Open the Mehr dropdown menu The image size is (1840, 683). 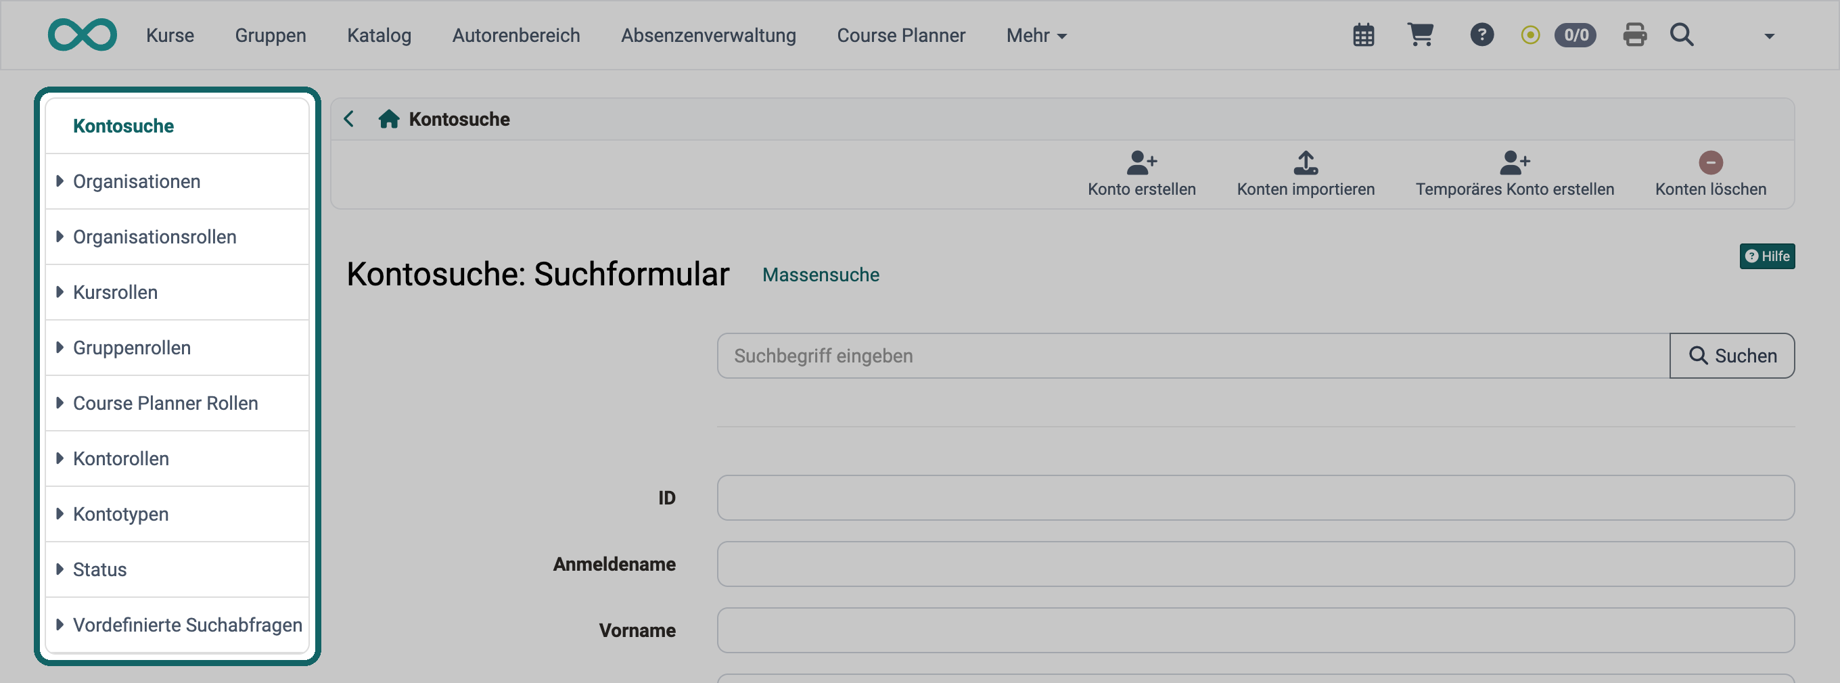coord(1036,36)
